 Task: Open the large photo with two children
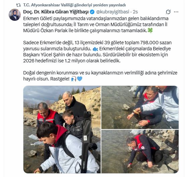[x=62, y=129]
